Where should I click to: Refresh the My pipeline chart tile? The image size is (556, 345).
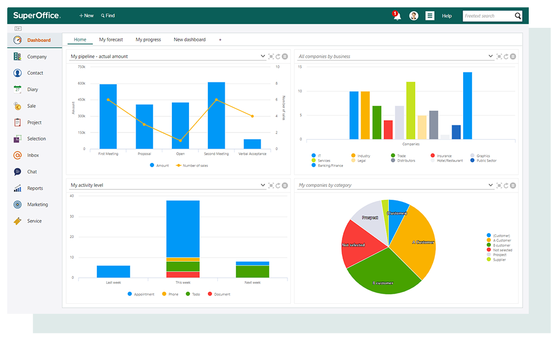[277, 56]
